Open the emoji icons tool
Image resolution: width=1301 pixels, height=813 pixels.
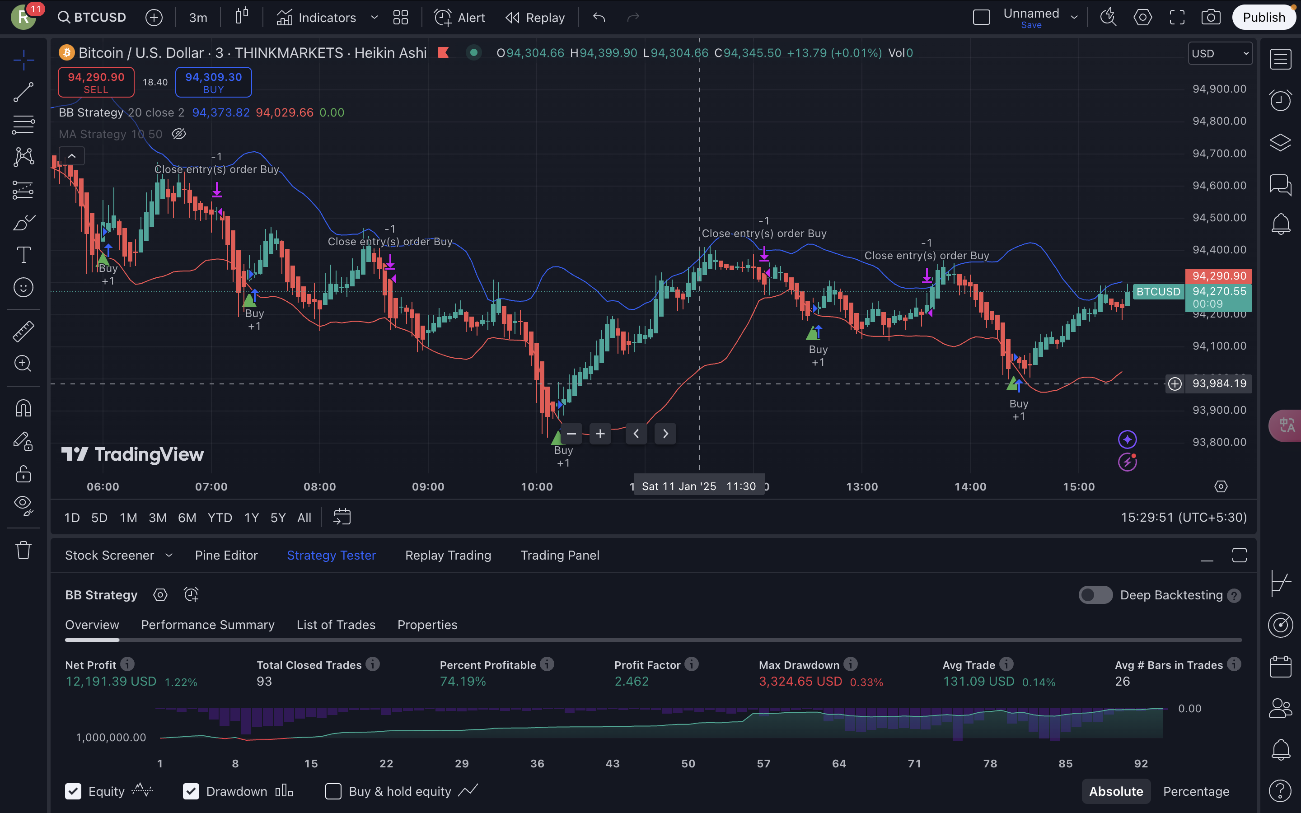23,288
